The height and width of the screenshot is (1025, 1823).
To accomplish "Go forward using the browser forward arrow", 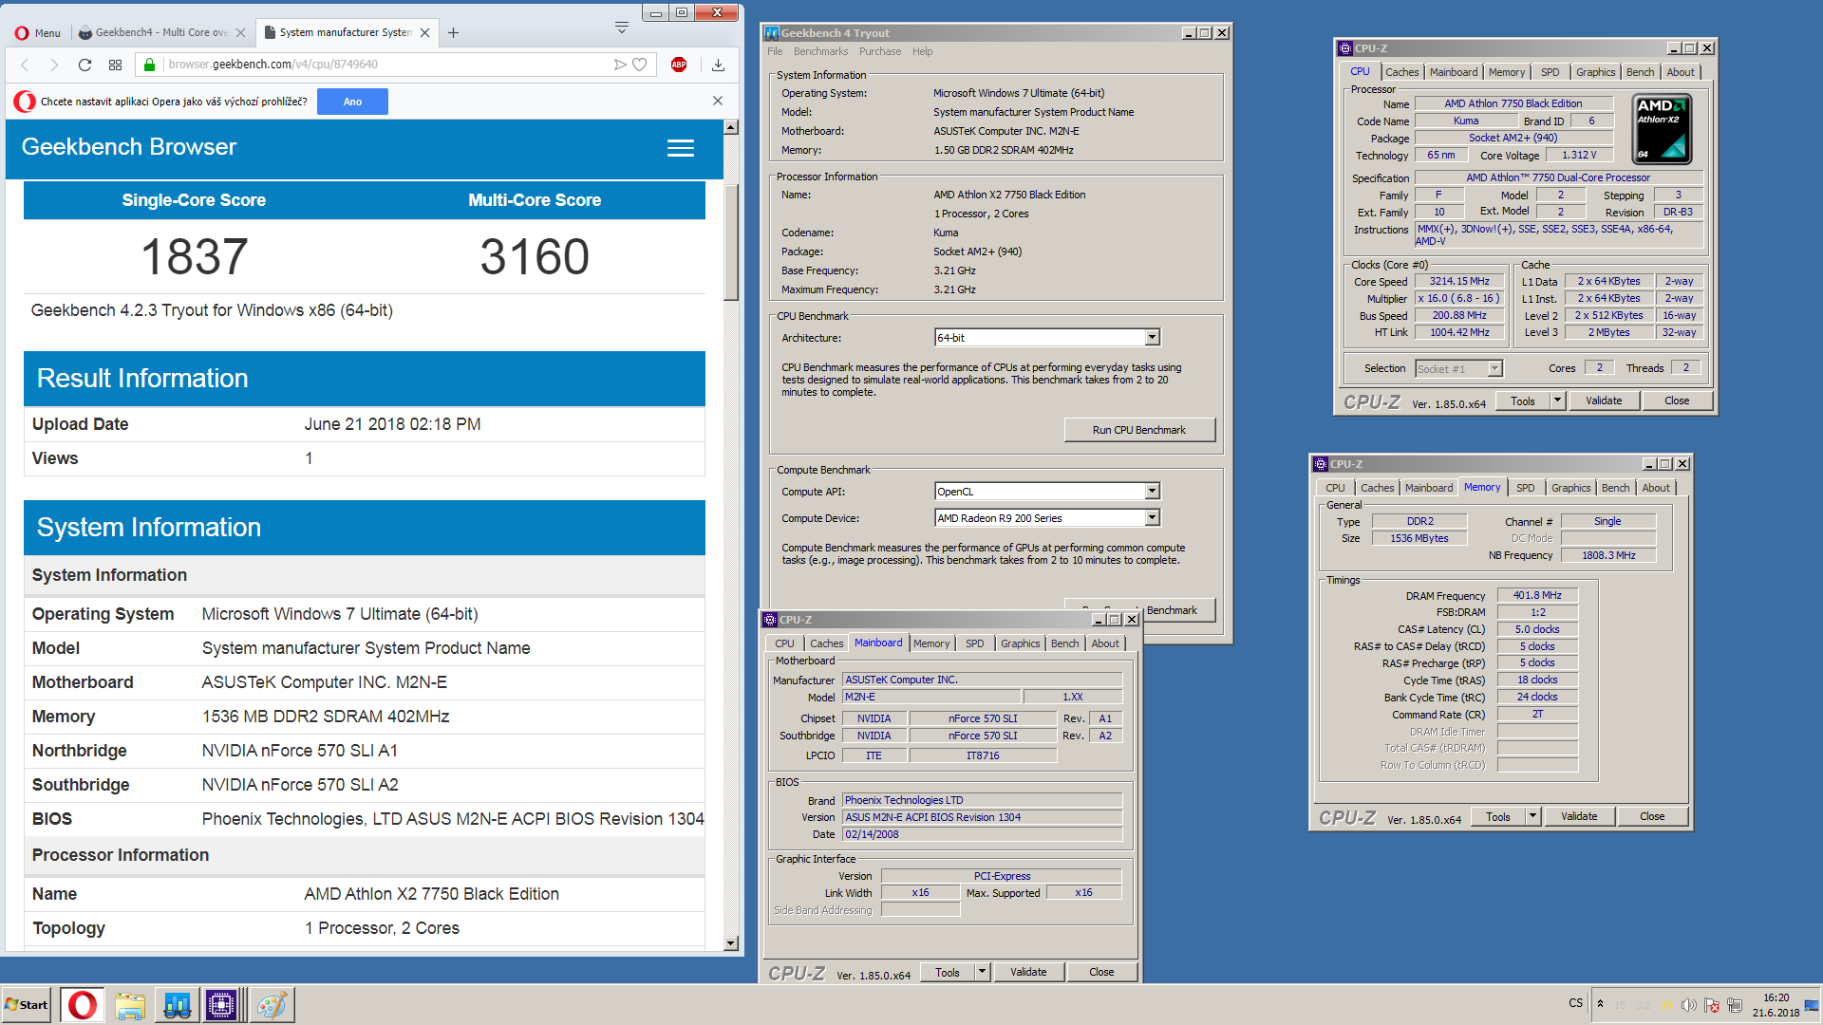I will [x=54, y=65].
